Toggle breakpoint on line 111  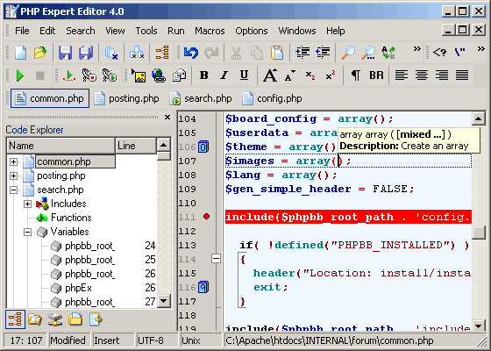tap(206, 216)
